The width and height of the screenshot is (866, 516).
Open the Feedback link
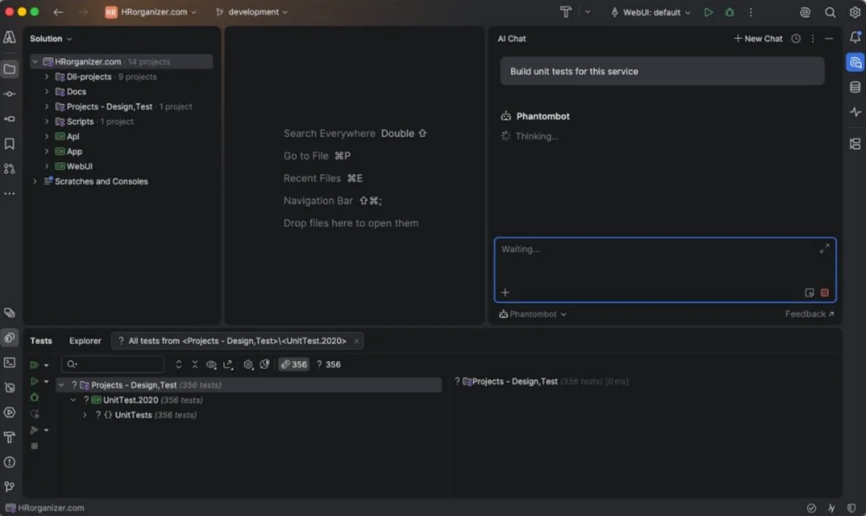810,314
